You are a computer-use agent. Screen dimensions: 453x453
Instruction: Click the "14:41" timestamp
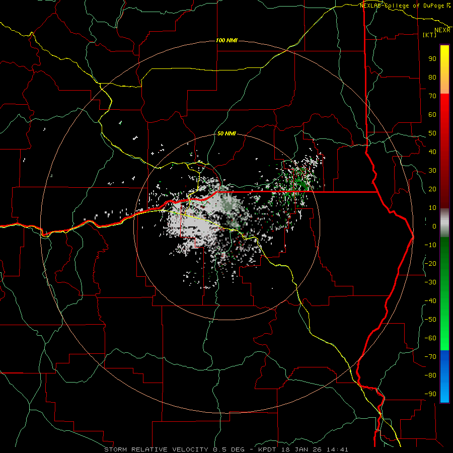tap(337, 449)
